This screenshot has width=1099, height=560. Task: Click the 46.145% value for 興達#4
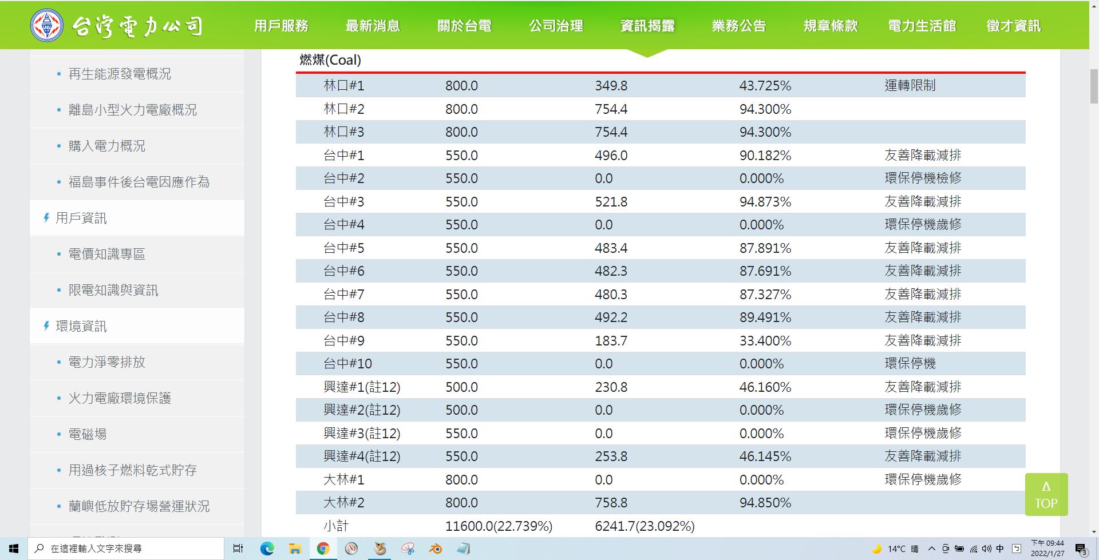point(765,456)
